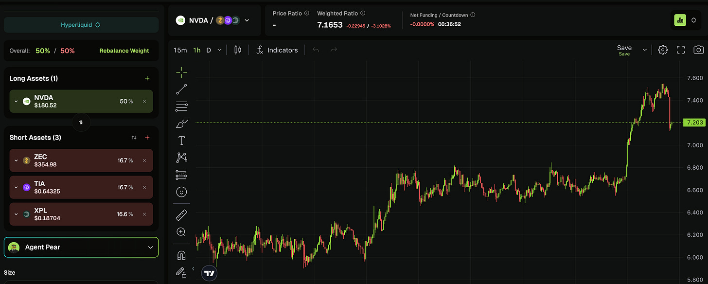Viewport: 708px width, 284px height.
Task: Select the D daily timeframe
Action: click(x=209, y=50)
